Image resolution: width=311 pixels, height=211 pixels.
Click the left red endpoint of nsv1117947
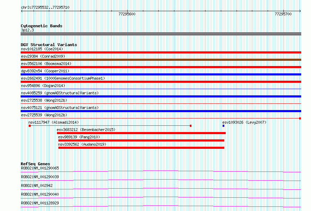pyautogui.click(x=30, y=126)
